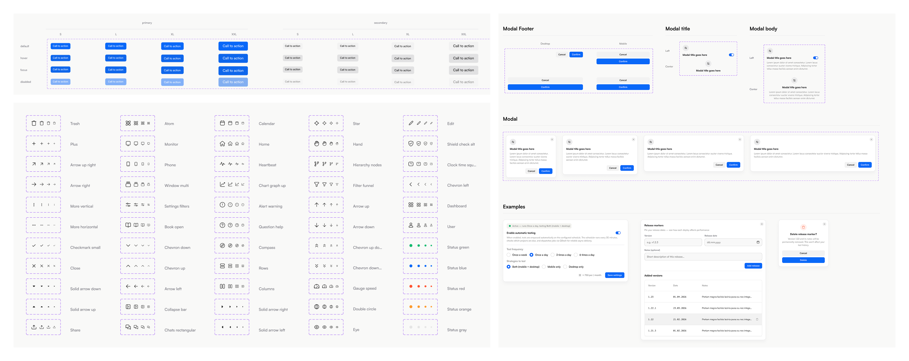Screen dimensions: 909x361
Task: Click the Notes description input field
Action: coord(703,257)
